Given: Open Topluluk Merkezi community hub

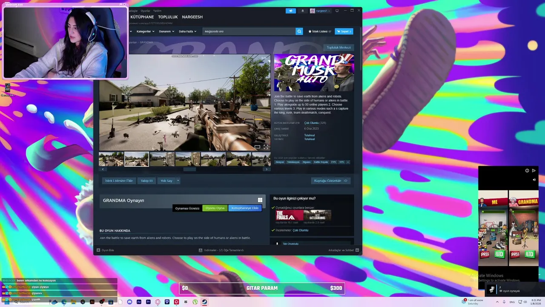Looking at the screenshot, I should [338, 47].
